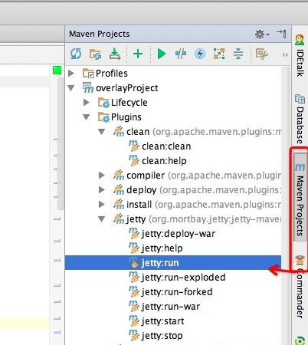Screen dimensions: 308x345
Task: Select the clean:clean goal
Action: coord(166,146)
